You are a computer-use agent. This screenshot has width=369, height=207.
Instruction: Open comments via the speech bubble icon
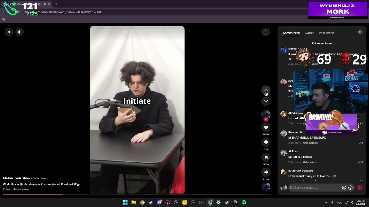pos(266,142)
